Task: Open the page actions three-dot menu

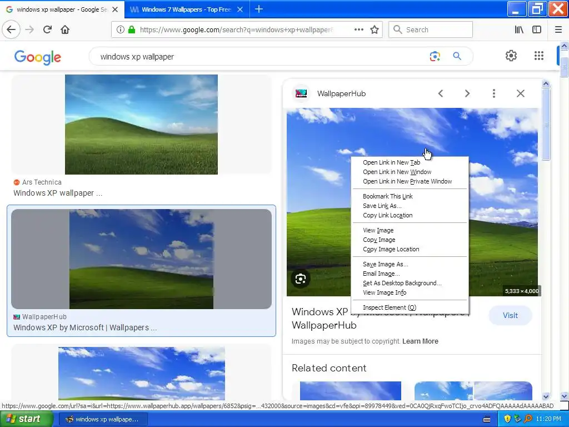Action: click(358, 29)
